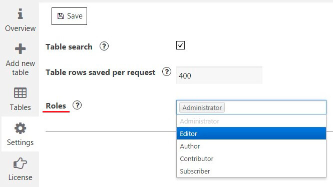
Task: Click the floppy disk icon on Save
Action: point(61,16)
